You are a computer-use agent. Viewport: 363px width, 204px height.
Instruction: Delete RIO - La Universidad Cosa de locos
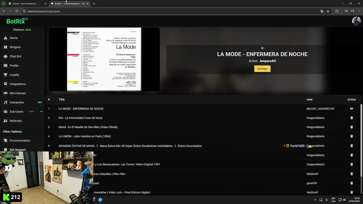[352, 118]
